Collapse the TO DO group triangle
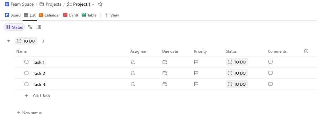Viewport: 317px width, 133px height. (x=9, y=41)
